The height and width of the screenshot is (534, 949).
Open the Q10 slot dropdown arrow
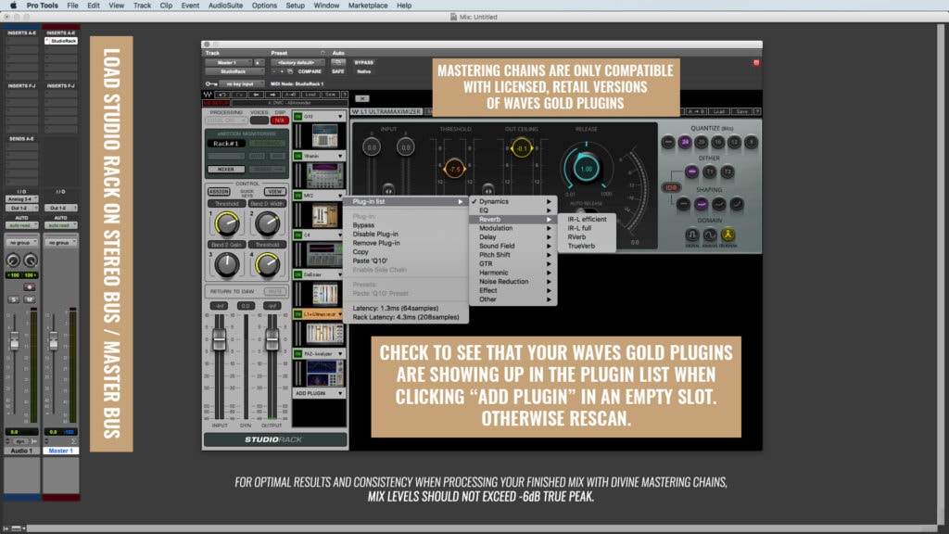click(340, 116)
